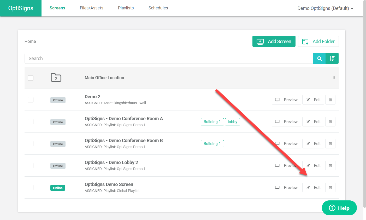Image resolution: width=366 pixels, height=220 pixels.
Task: Click the delete icon for OptiSigns Demo Screen
Action: 330,187
